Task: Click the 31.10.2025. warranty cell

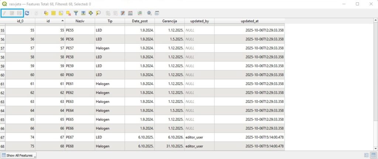Action: (170, 146)
